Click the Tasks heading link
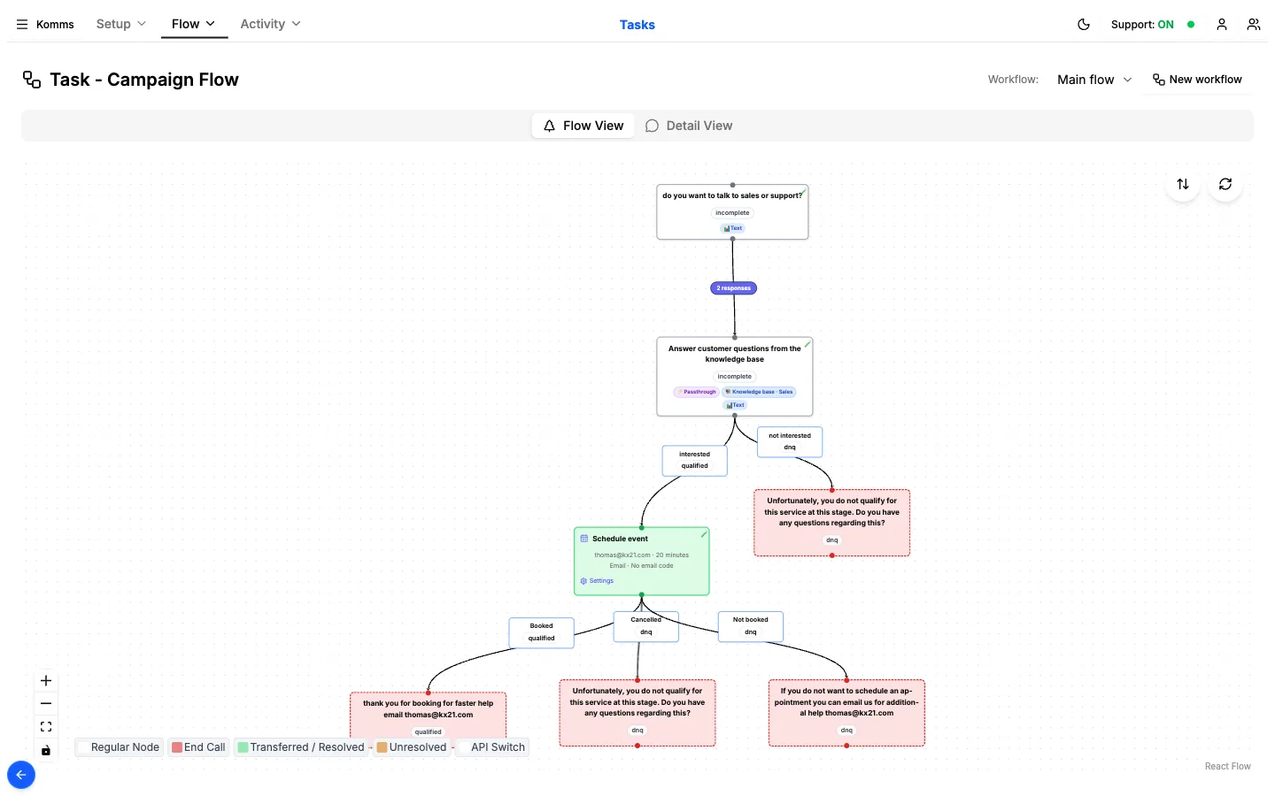This screenshot has width=1275, height=796. (637, 25)
